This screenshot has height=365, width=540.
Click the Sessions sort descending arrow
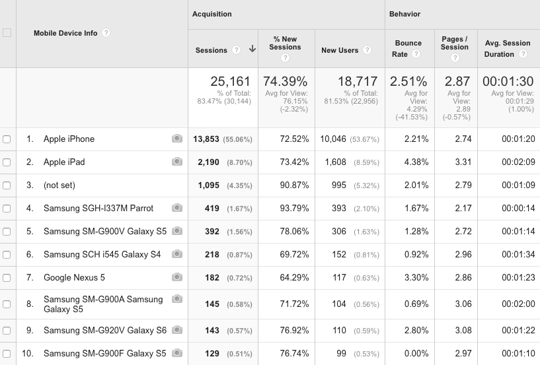click(252, 50)
